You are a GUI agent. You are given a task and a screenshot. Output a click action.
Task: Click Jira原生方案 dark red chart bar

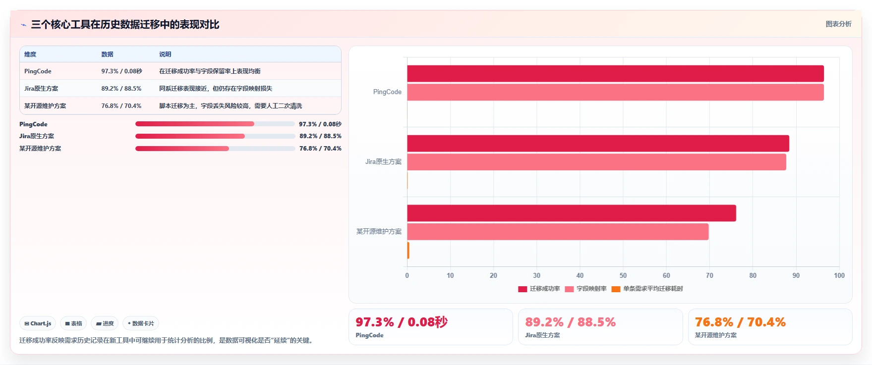tap(598, 144)
